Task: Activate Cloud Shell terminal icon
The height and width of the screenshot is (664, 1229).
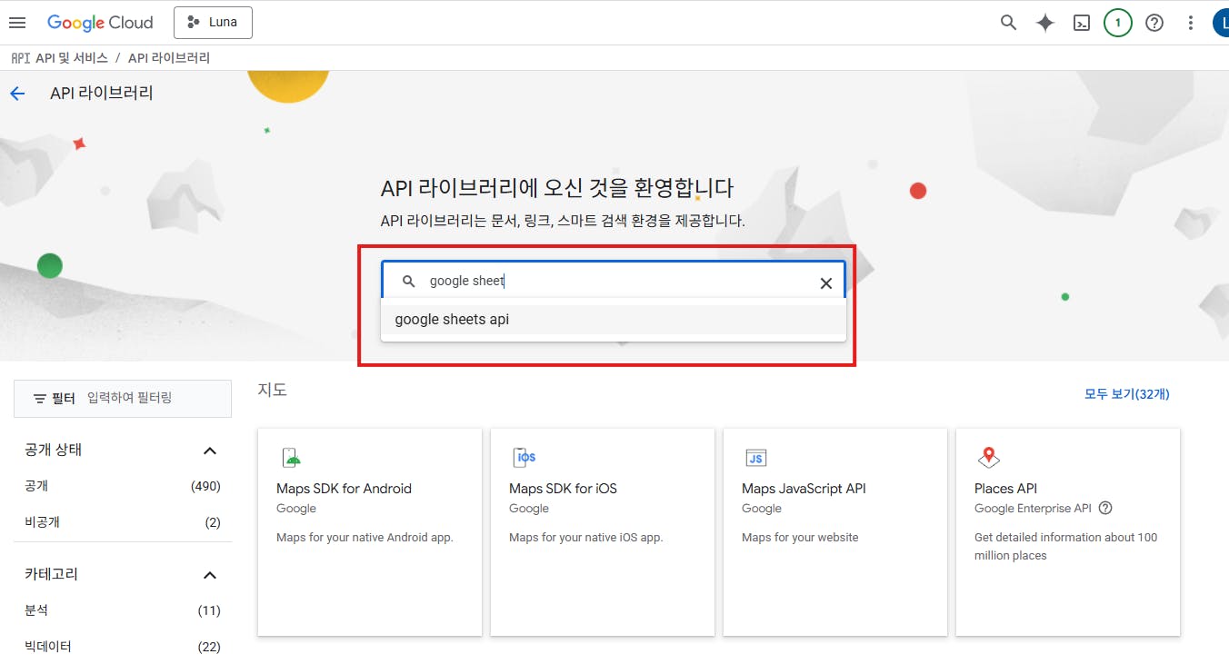Action: (x=1082, y=23)
